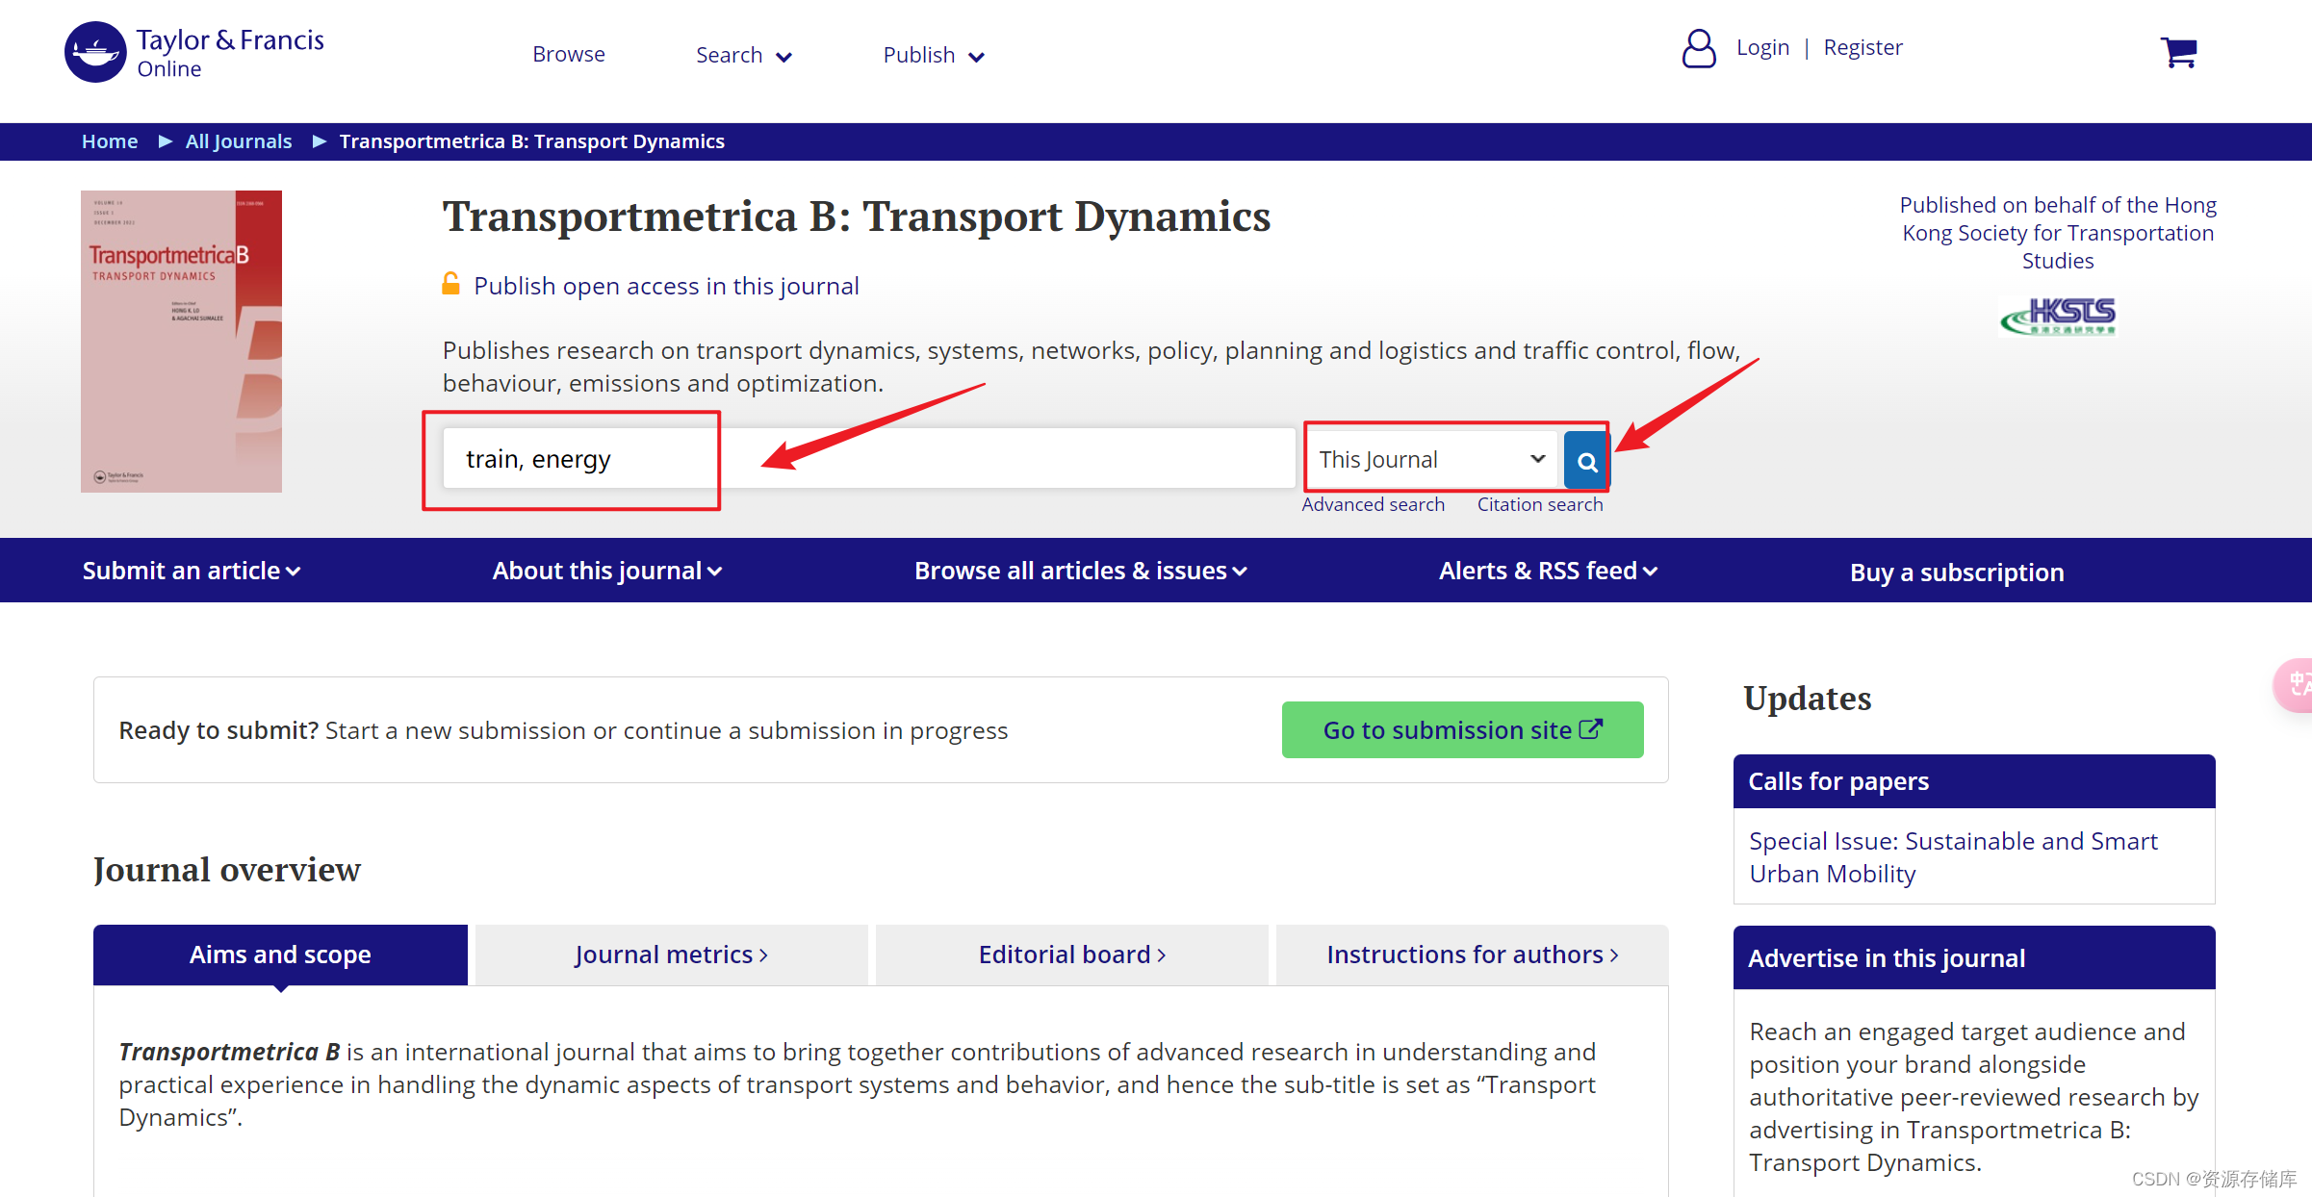Expand the Publish menu in header
Viewport: 2312px width, 1197px height.
pyautogui.click(x=933, y=56)
